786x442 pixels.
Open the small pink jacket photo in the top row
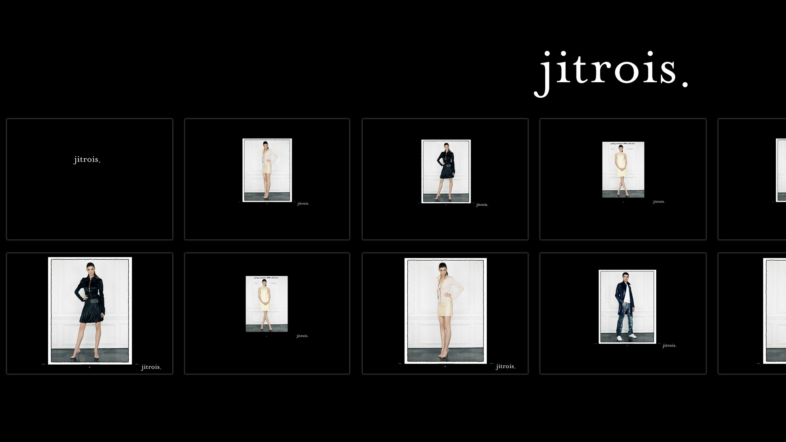pos(267,170)
